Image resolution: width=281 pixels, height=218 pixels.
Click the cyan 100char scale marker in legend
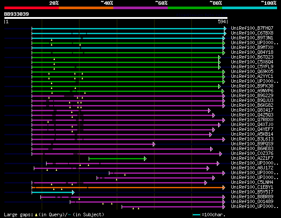pos(196,215)
